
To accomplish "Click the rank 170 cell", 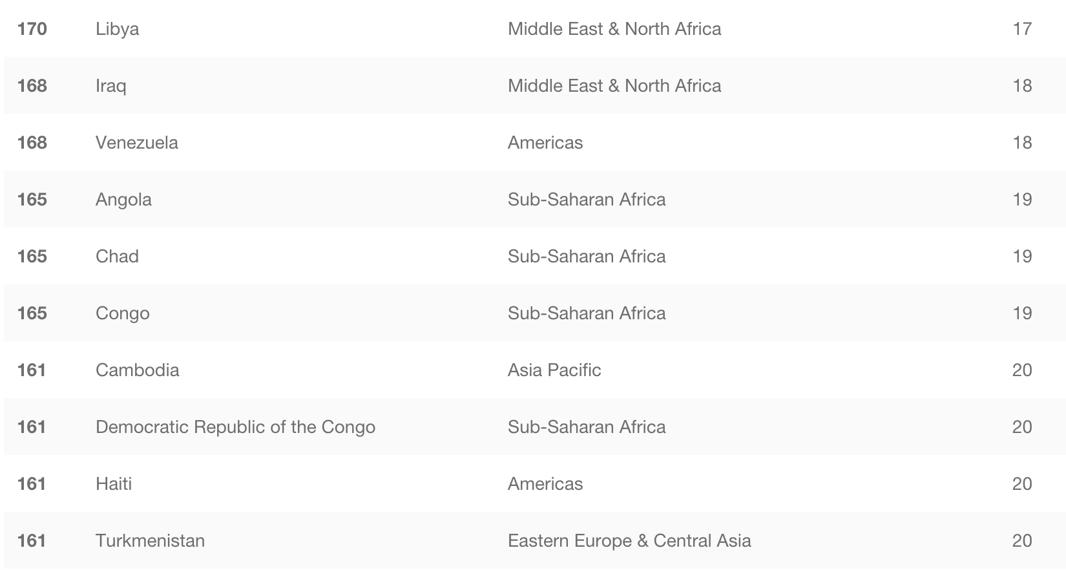I will click(32, 28).
